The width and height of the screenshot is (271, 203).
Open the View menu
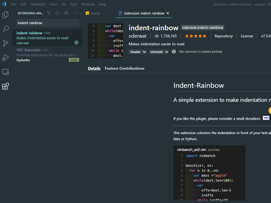53,4
